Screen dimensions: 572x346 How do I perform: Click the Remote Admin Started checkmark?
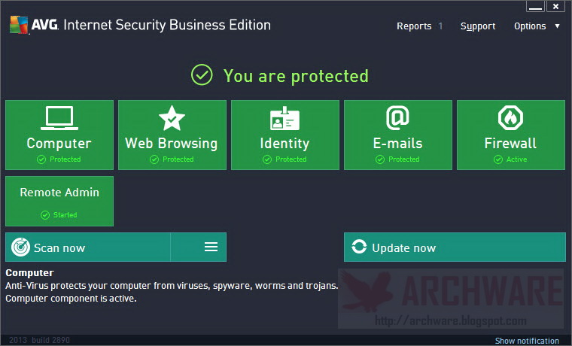pyautogui.click(x=45, y=215)
